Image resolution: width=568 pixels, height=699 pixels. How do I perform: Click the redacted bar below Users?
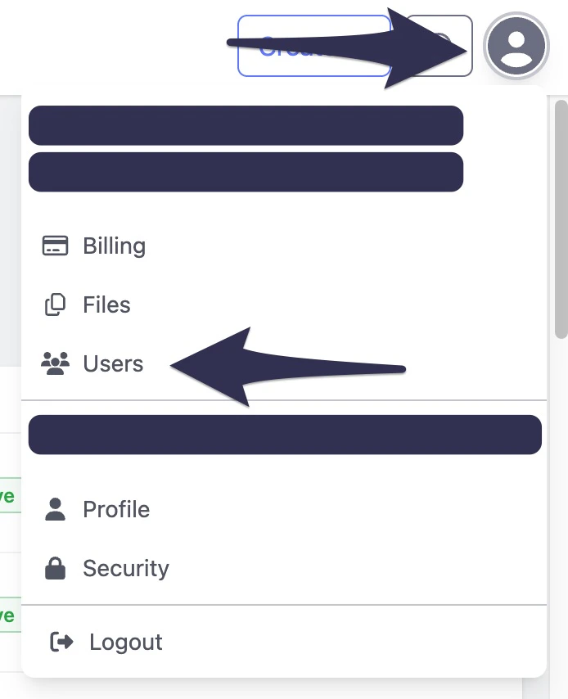coord(285,434)
